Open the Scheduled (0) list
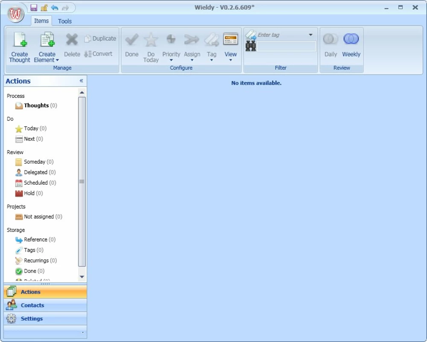This screenshot has height=342, width=427. 36,183
